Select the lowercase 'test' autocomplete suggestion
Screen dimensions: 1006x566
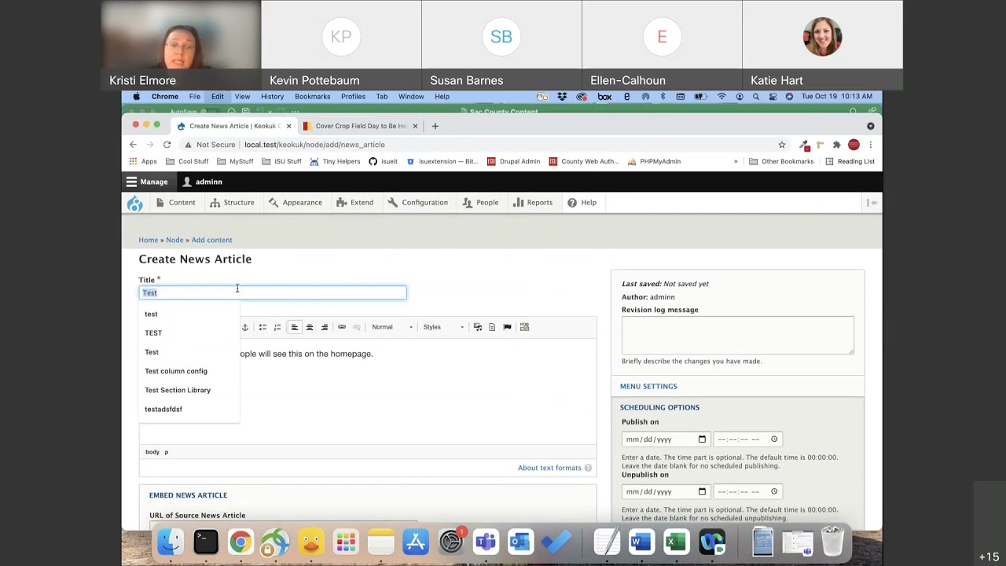[151, 314]
